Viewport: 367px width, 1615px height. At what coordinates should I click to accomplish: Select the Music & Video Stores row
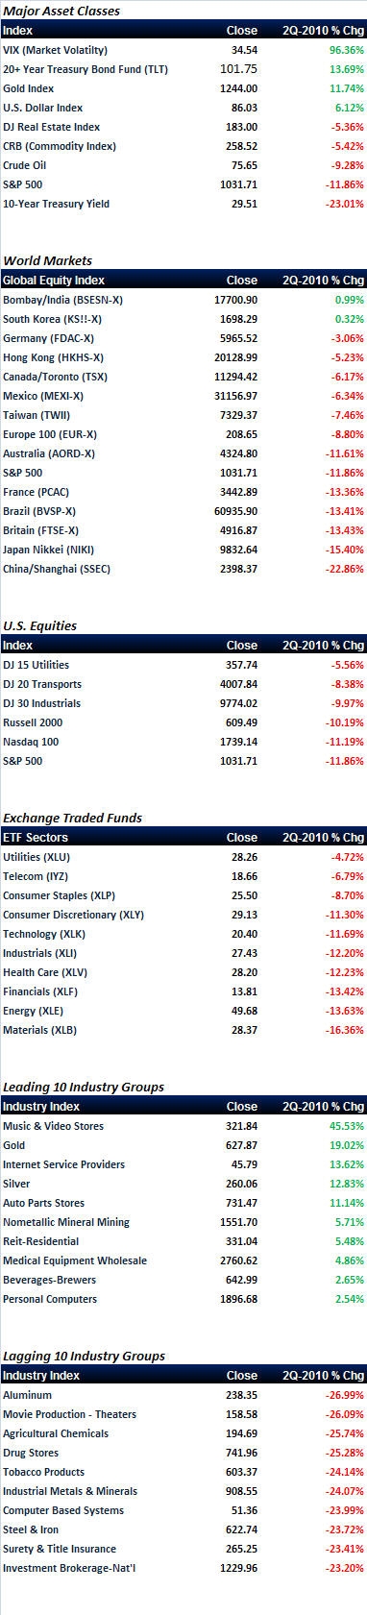[x=183, y=1126]
